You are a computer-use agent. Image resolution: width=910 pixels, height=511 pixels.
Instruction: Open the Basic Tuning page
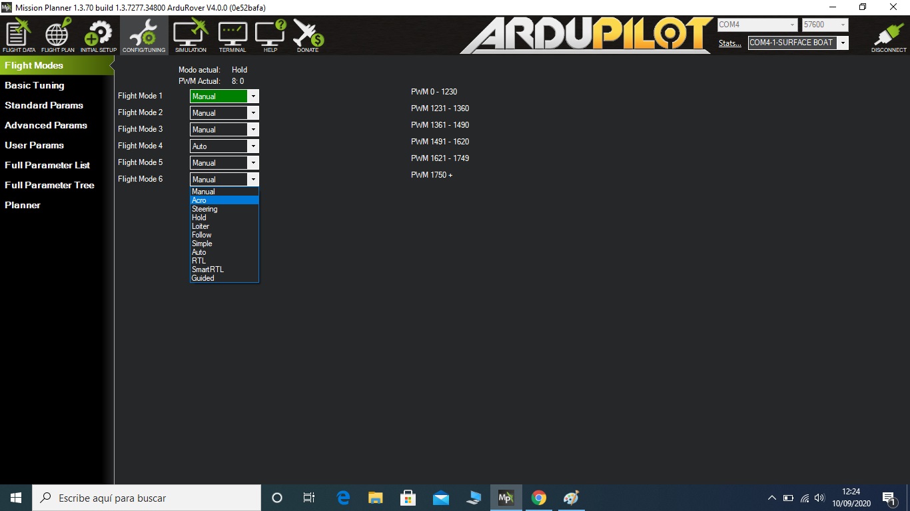(35, 85)
